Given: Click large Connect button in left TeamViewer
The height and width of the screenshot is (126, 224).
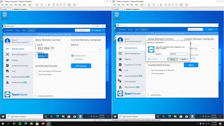Looking at the screenshot, I should coord(81,66).
